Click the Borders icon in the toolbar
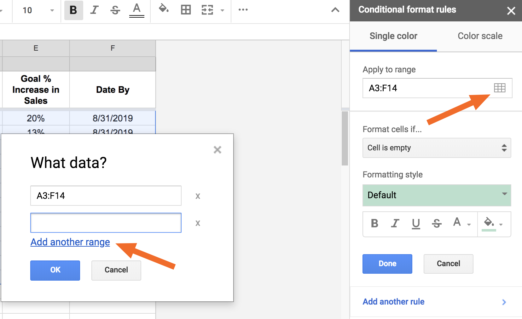 [x=186, y=9]
